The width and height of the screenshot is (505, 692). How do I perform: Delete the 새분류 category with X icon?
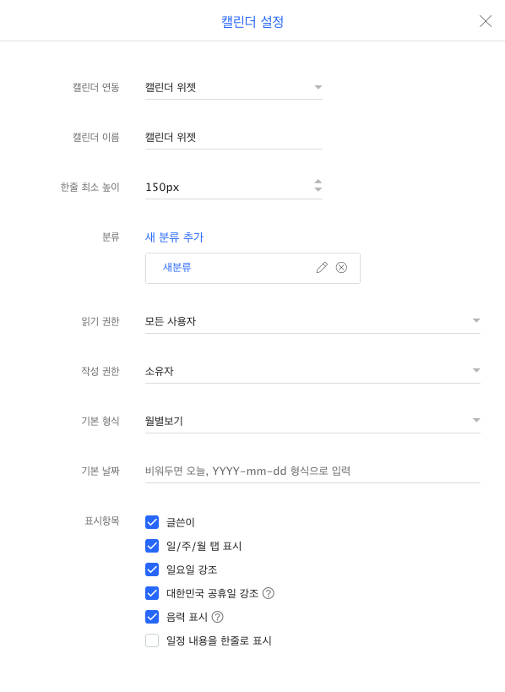click(341, 268)
